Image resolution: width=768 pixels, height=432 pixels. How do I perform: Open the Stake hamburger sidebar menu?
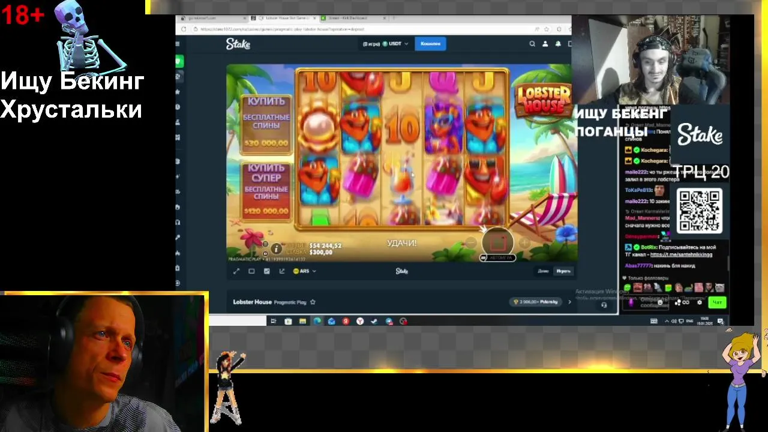coord(178,44)
